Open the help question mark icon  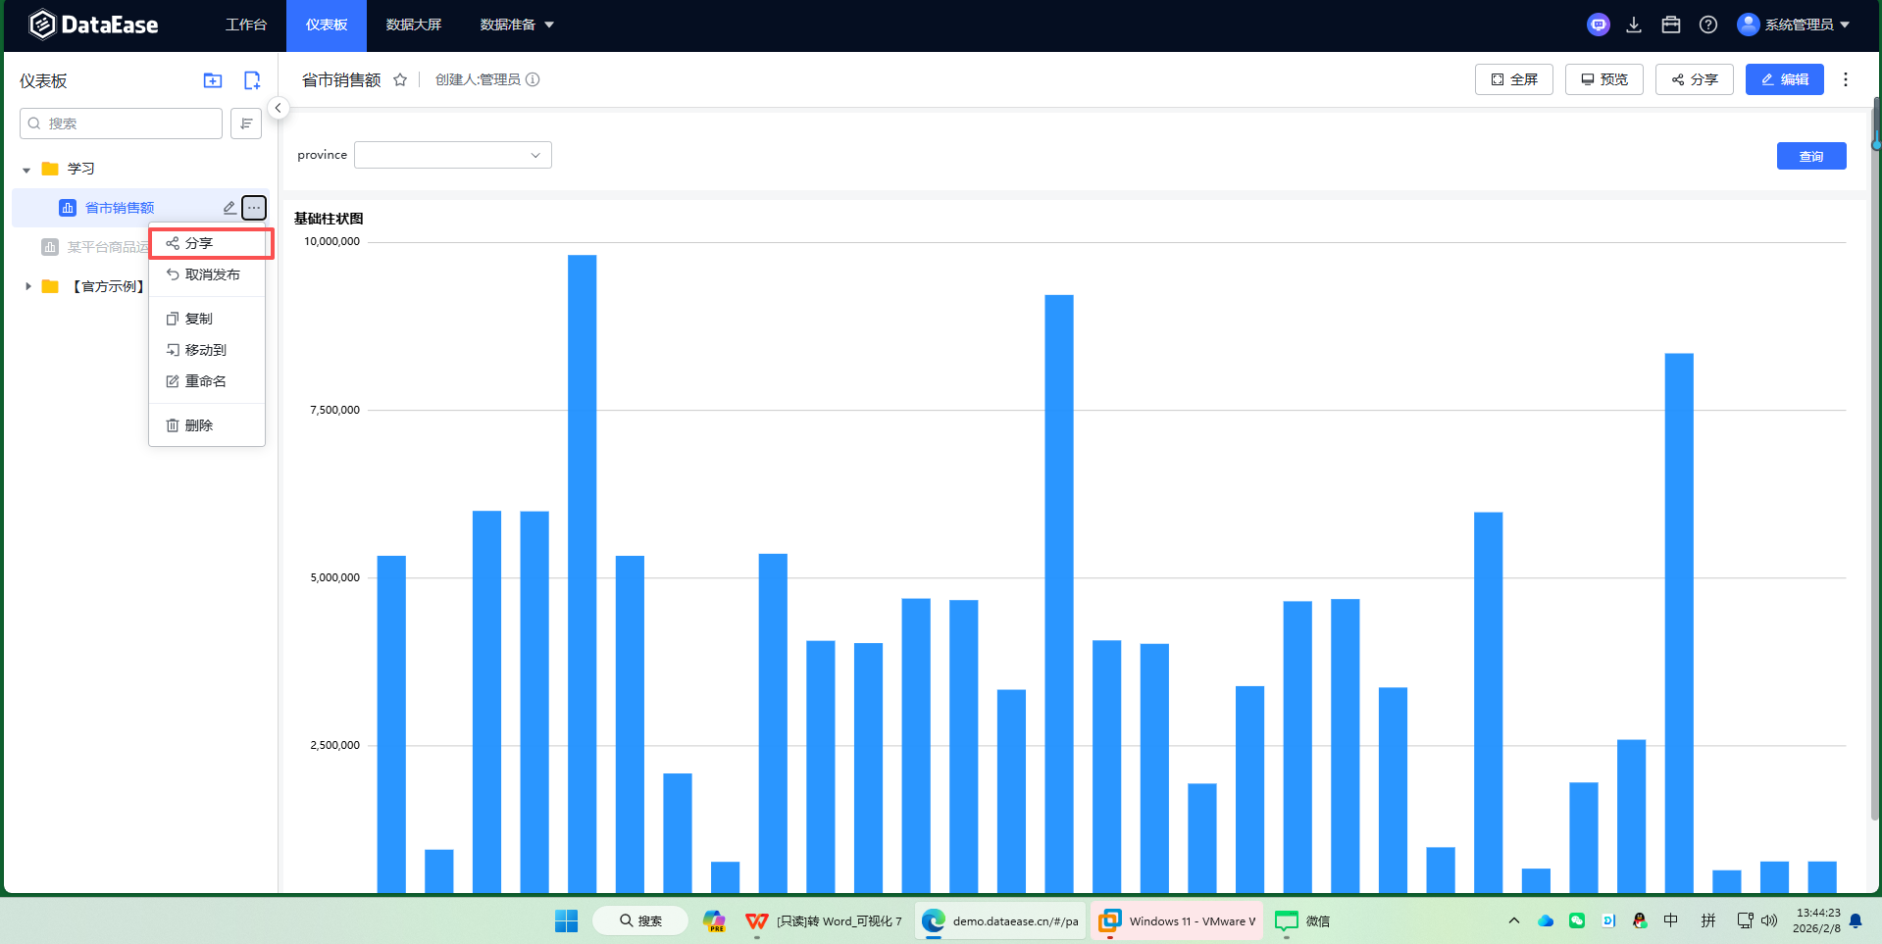tap(1708, 25)
